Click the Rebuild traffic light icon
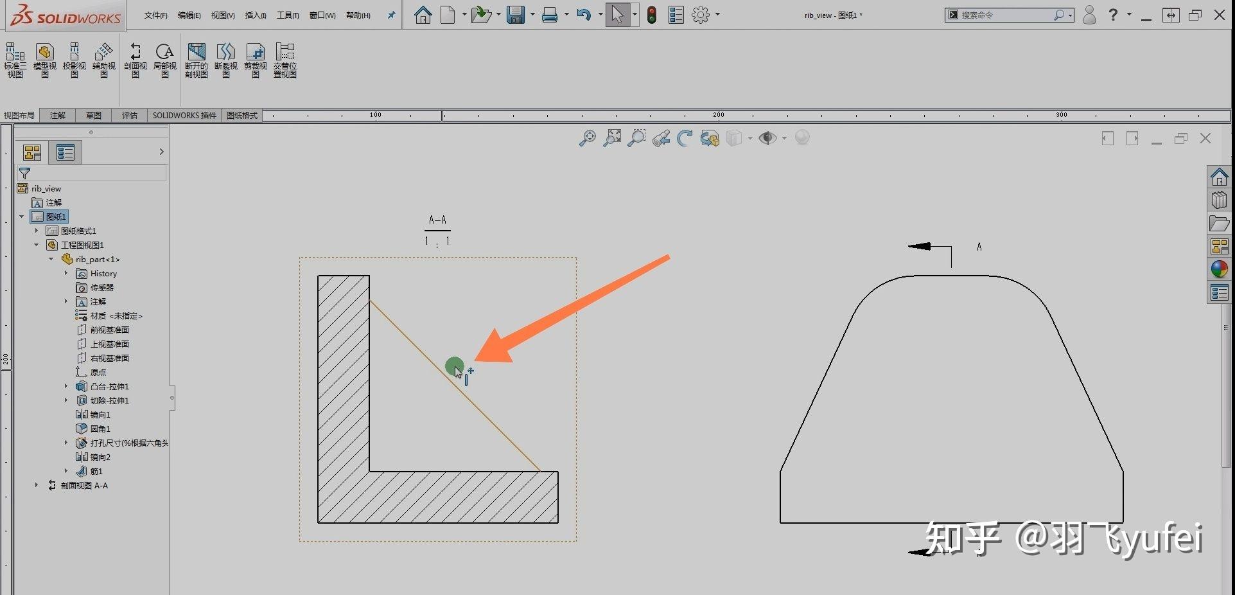 651,15
